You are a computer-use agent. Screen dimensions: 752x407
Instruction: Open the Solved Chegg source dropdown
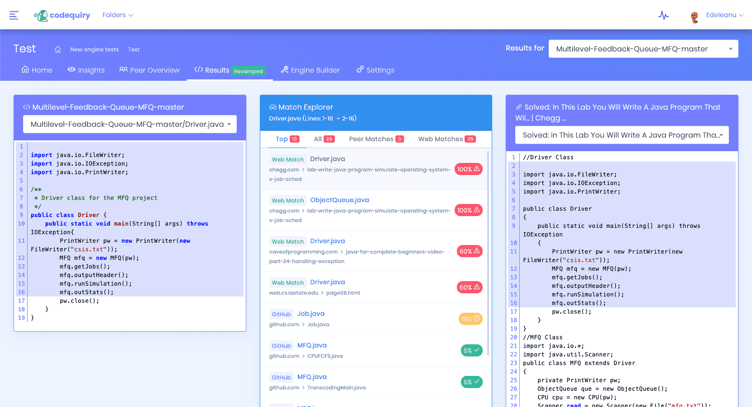(622, 135)
